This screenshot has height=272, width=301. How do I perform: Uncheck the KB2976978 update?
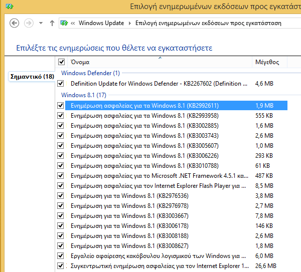(61, 205)
